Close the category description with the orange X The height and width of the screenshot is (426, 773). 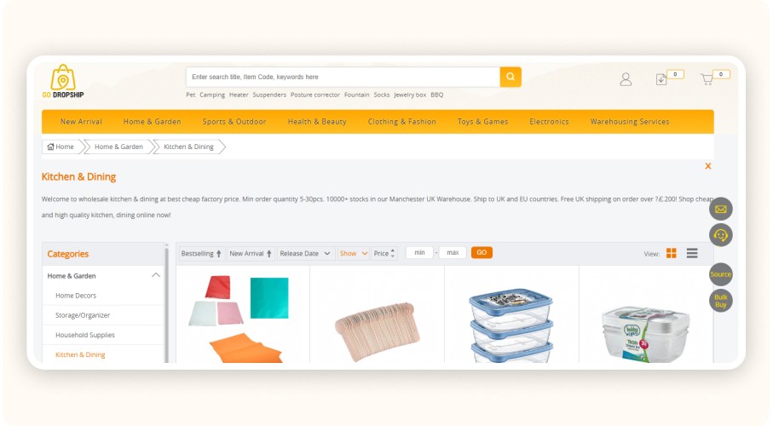pos(708,166)
